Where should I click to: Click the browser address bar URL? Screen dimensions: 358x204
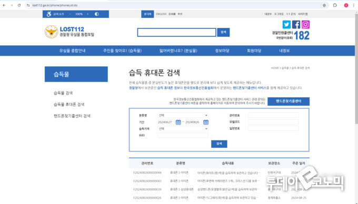(55, 5)
